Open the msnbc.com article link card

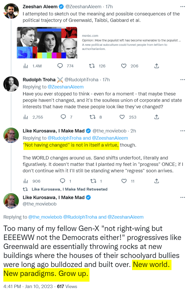coord(132,42)
